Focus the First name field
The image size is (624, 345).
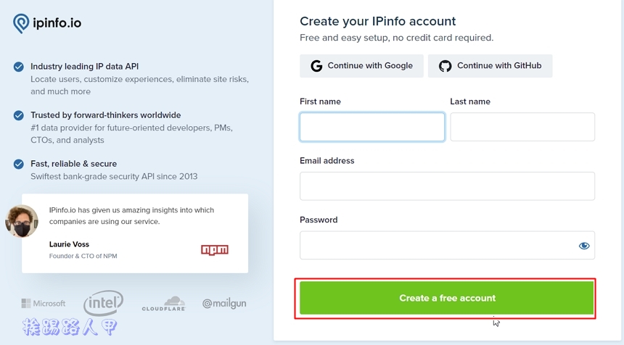point(372,127)
